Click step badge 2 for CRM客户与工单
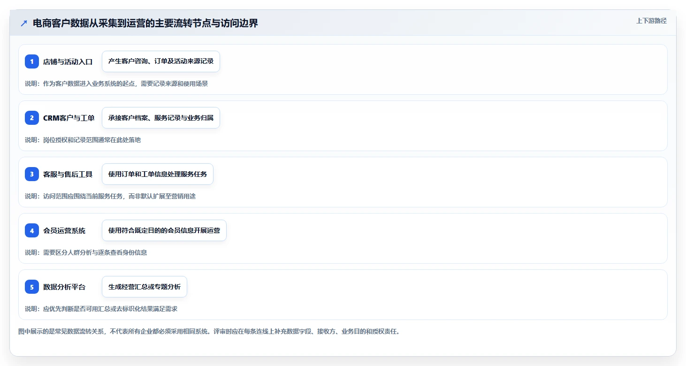 tap(32, 118)
